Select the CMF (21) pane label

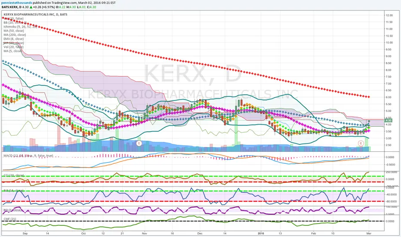[x=10, y=219]
